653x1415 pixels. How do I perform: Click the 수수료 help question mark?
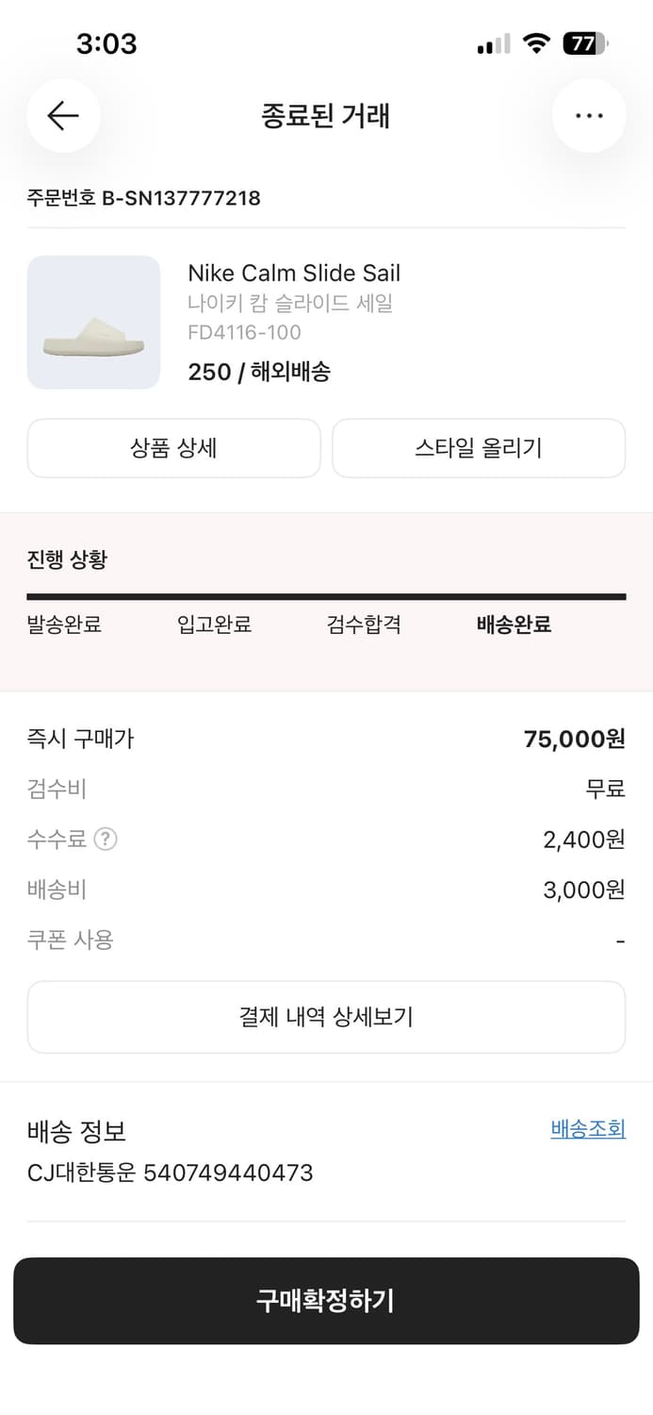(x=110, y=839)
